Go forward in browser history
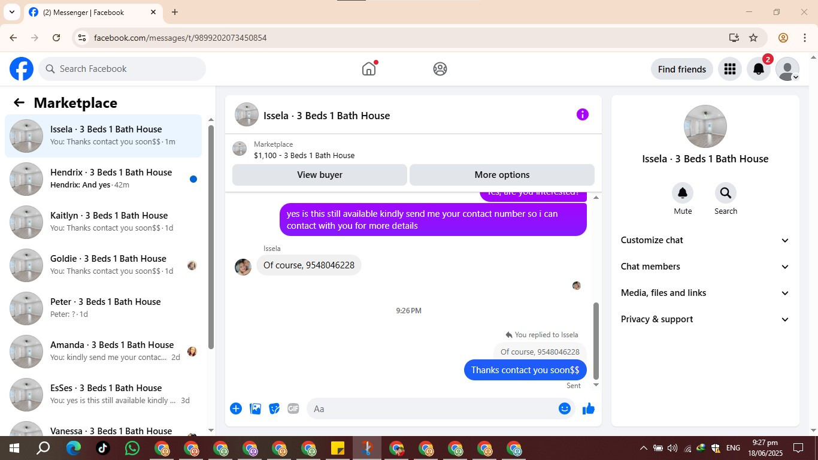Viewport: 818px width, 460px height. pyautogui.click(x=35, y=38)
